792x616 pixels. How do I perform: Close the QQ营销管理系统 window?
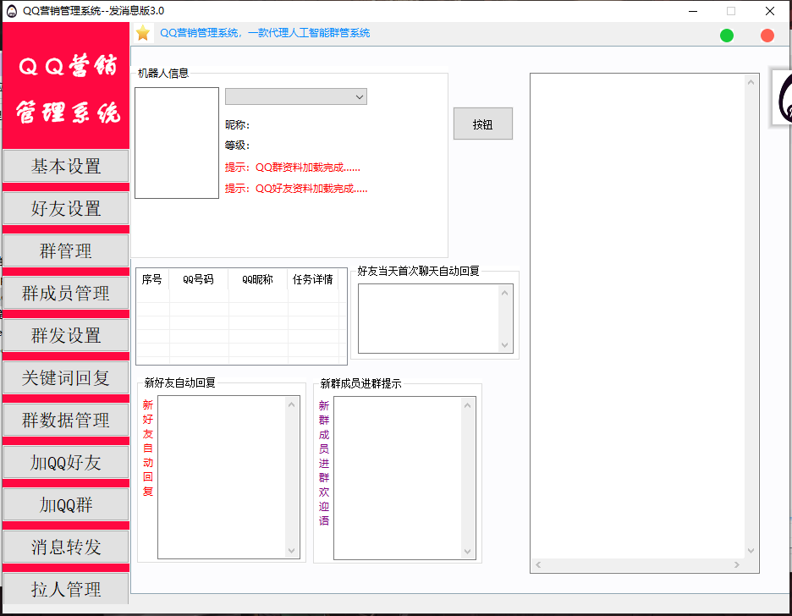coord(770,11)
